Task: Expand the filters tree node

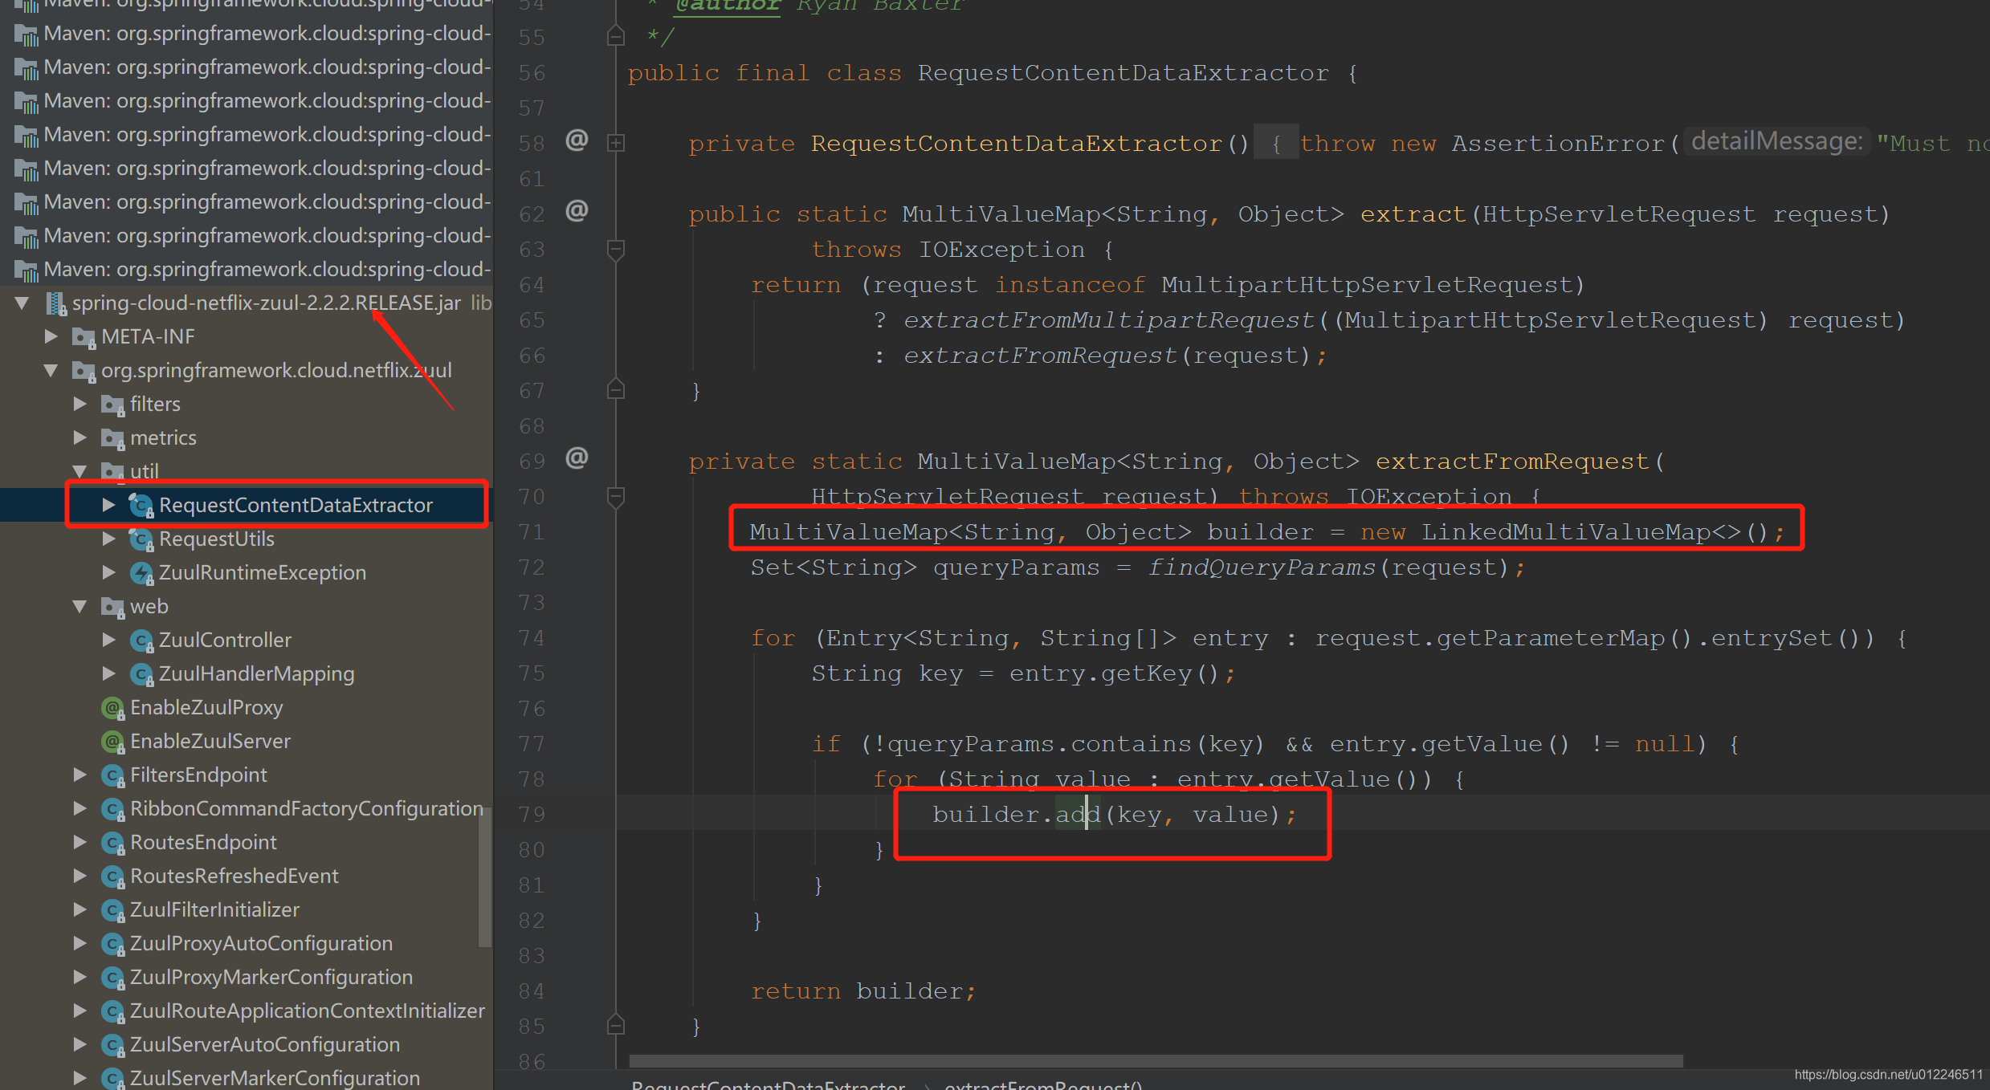Action: pos(80,404)
